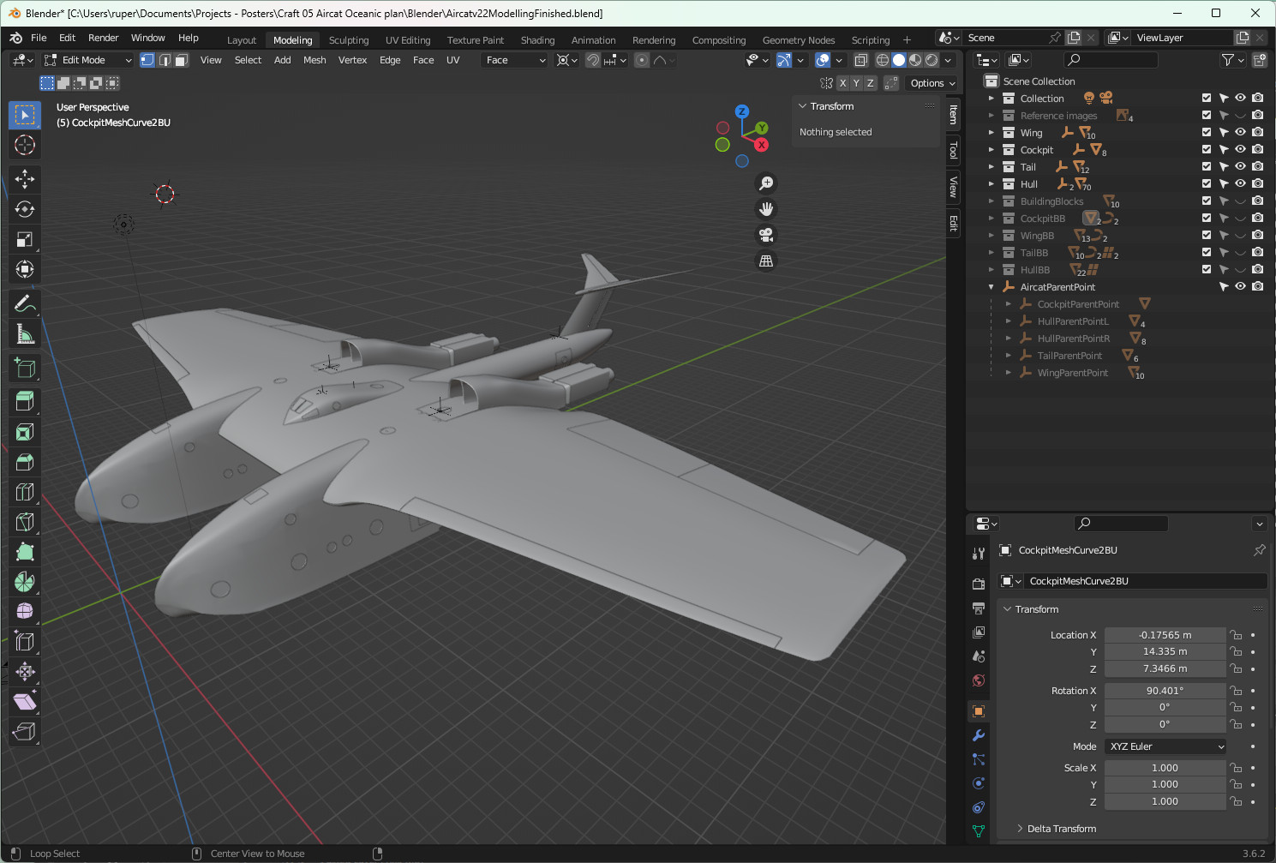Toggle X axis mirror button
Screen dimensions: 1276x863
pos(843,83)
